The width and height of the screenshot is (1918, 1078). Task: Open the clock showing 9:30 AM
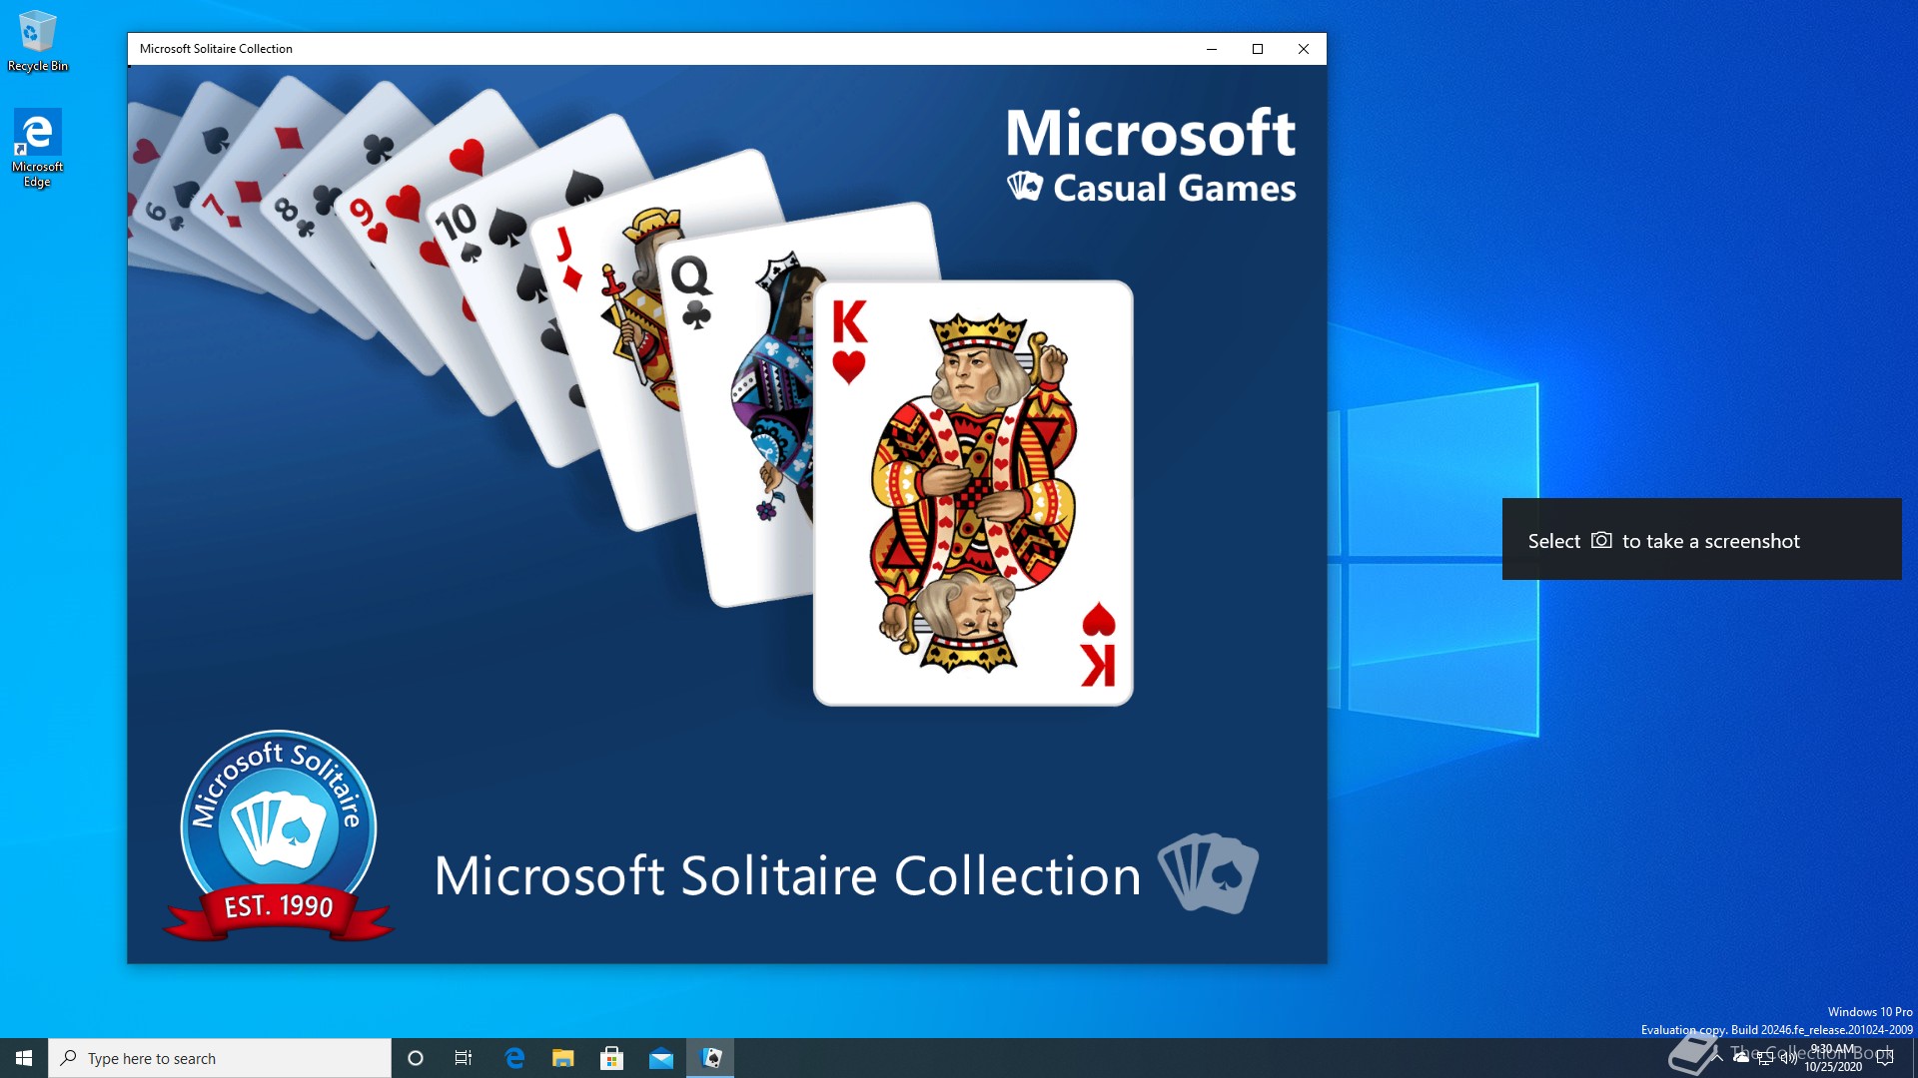[1833, 1058]
